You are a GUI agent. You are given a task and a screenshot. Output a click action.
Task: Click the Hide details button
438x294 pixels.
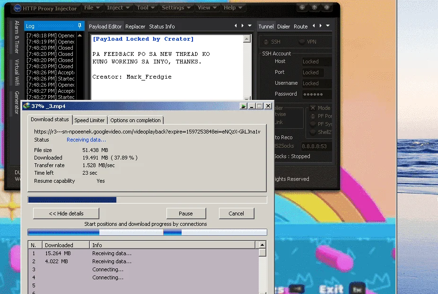(66, 214)
